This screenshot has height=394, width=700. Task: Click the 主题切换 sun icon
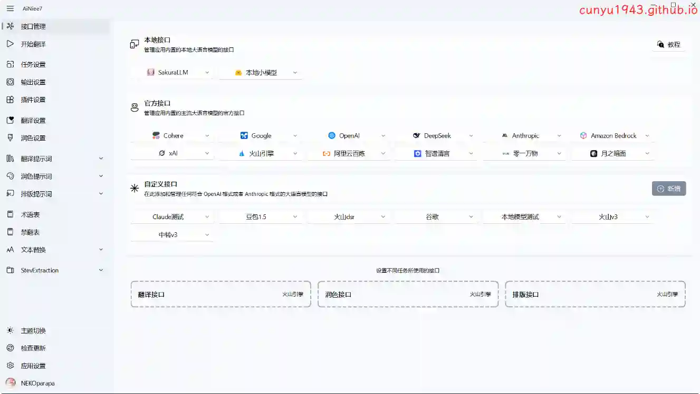(x=10, y=331)
